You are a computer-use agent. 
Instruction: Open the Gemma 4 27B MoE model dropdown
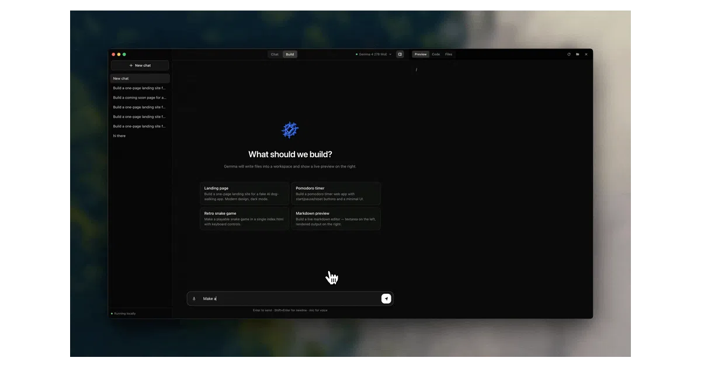click(x=374, y=54)
